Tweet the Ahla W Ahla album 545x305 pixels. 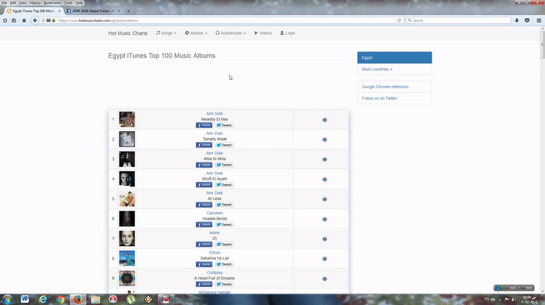[224, 165]
